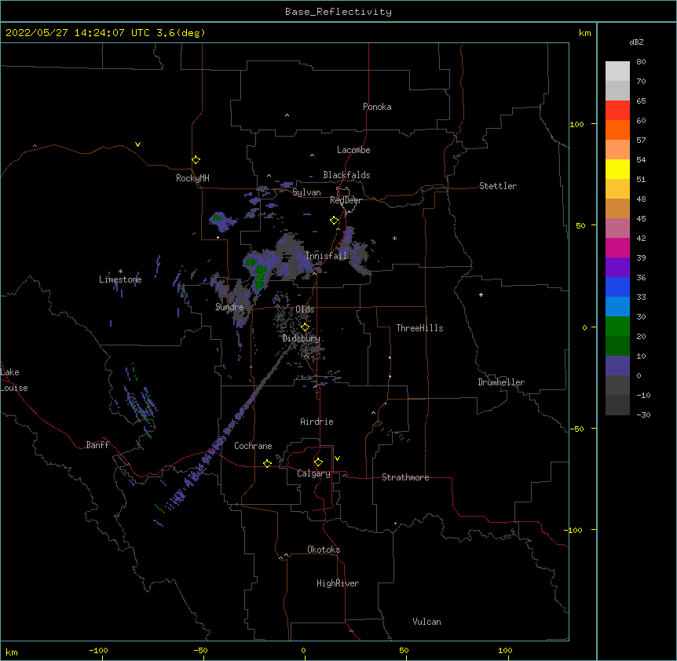Screen dimensions: 677x661
Task: Select the Okotoks label
Action: click(x=324, y=550)
